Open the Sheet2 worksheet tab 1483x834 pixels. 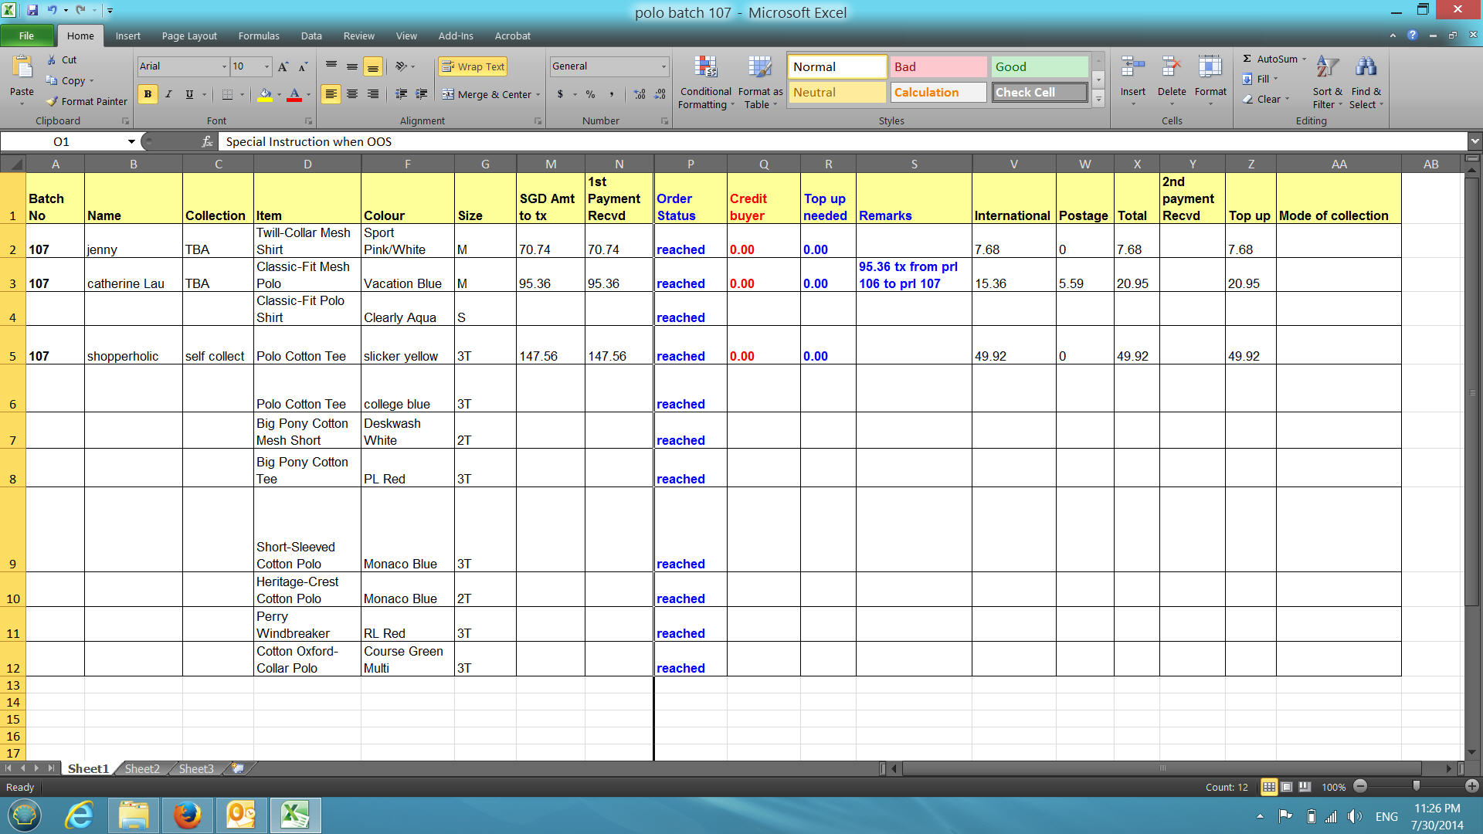[x=142, y=768]
